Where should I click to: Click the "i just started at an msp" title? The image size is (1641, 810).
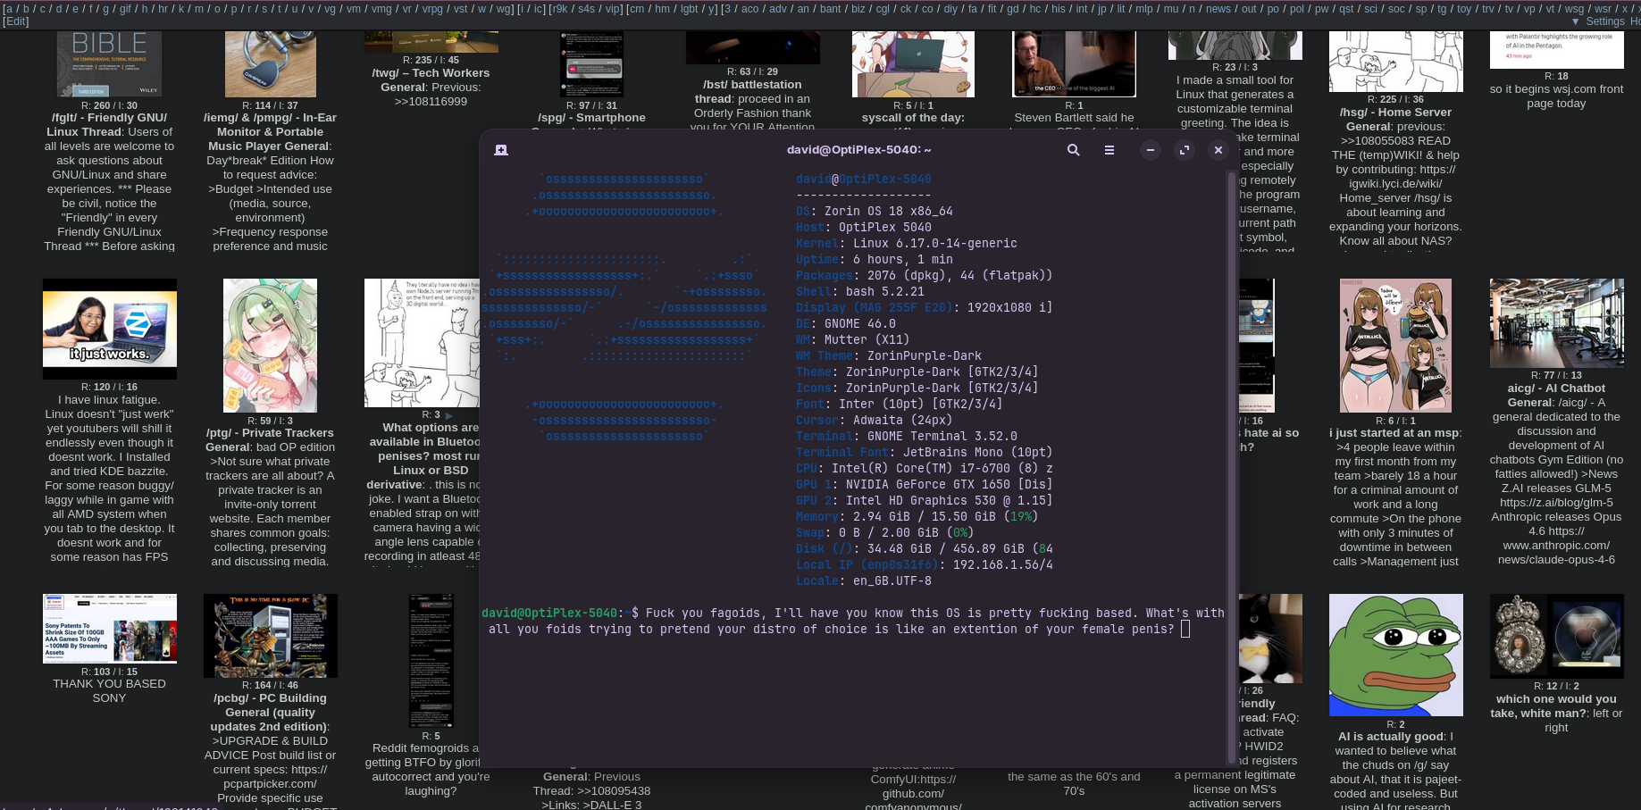point(1394,433)
